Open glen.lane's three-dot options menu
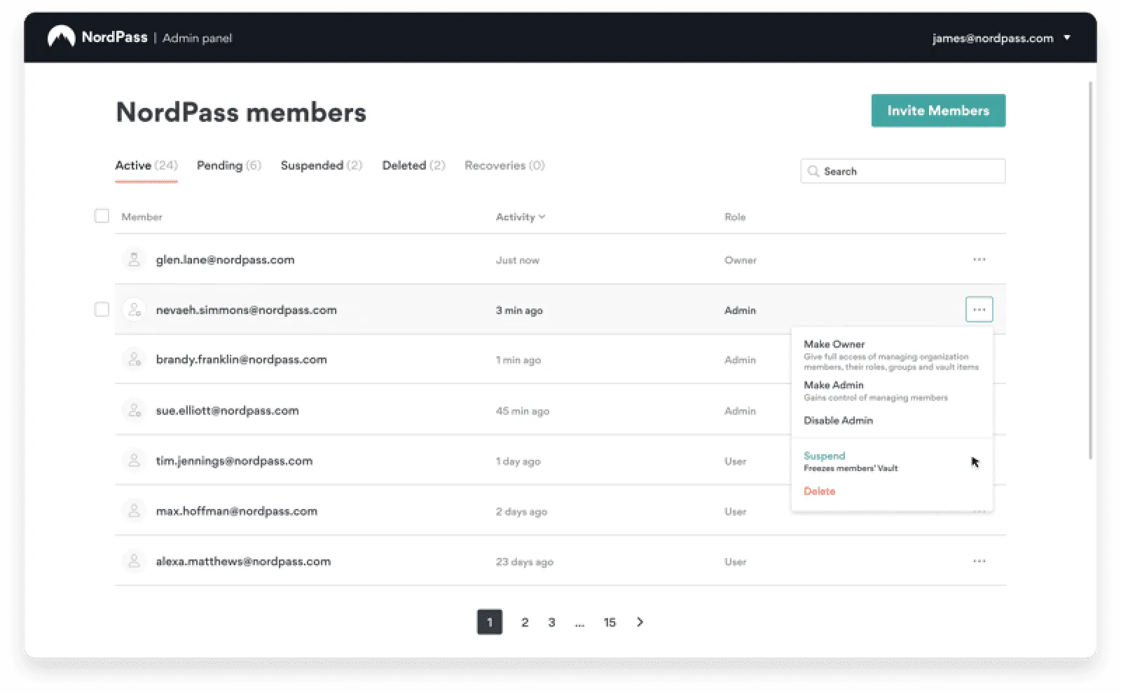This screenshot has width=1121, height=694. click(x=979, y=260)
